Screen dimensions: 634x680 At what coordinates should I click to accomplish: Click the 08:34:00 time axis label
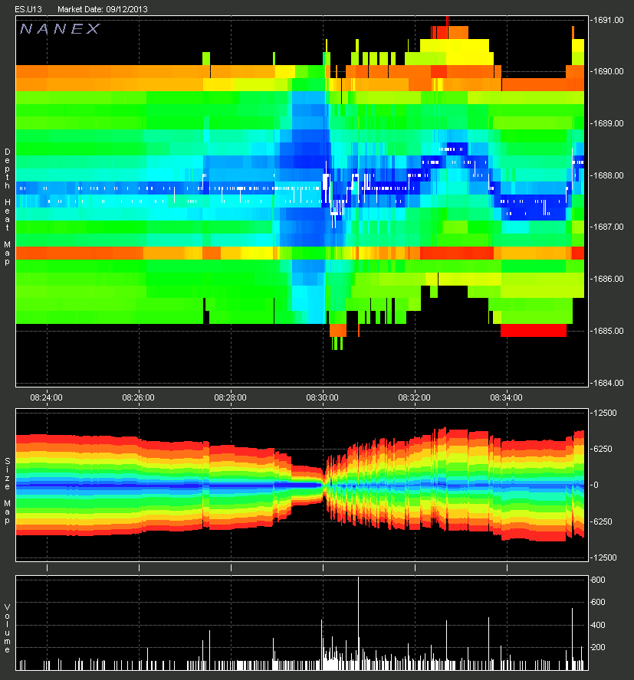pyautogui.click(x=507, y=397)
